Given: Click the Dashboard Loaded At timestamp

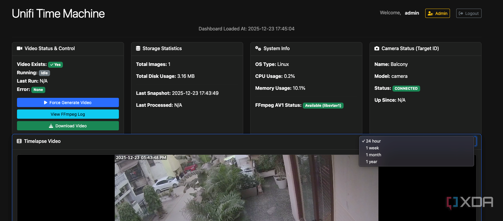Looking at the screenshot, I should pyautogui.click(x=246, y=29).
